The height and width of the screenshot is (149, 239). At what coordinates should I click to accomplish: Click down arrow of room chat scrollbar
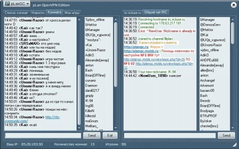pos(79,128)
